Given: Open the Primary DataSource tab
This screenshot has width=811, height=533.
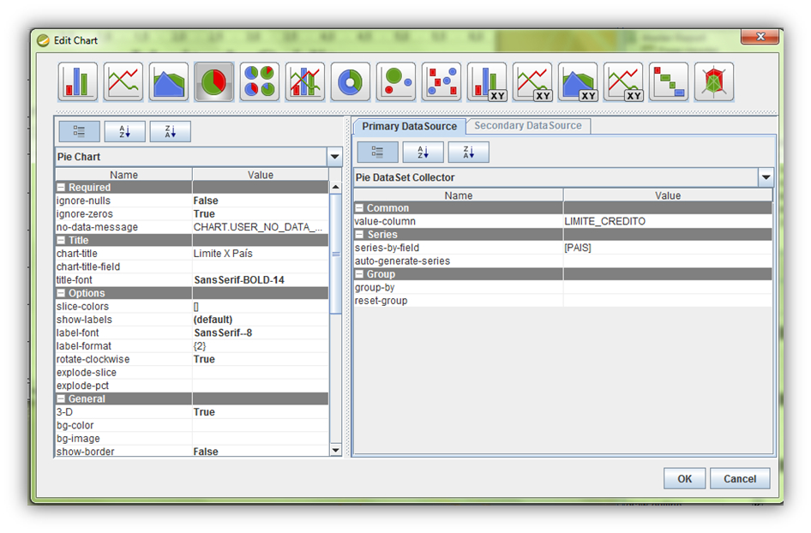Looking at the screenshot, I should click(409, 127).
